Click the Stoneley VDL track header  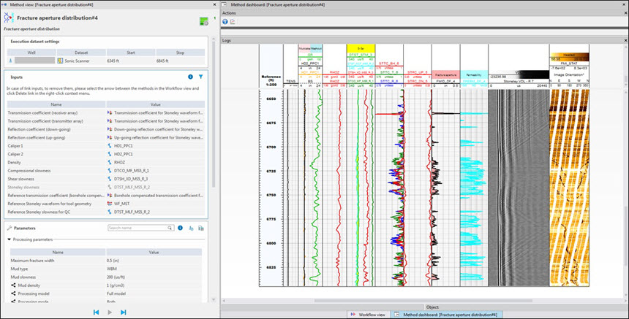(x=519, y=81)
